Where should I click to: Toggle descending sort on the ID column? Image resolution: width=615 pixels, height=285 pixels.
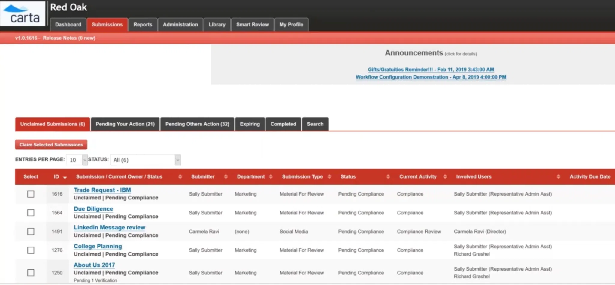[65, 178]
